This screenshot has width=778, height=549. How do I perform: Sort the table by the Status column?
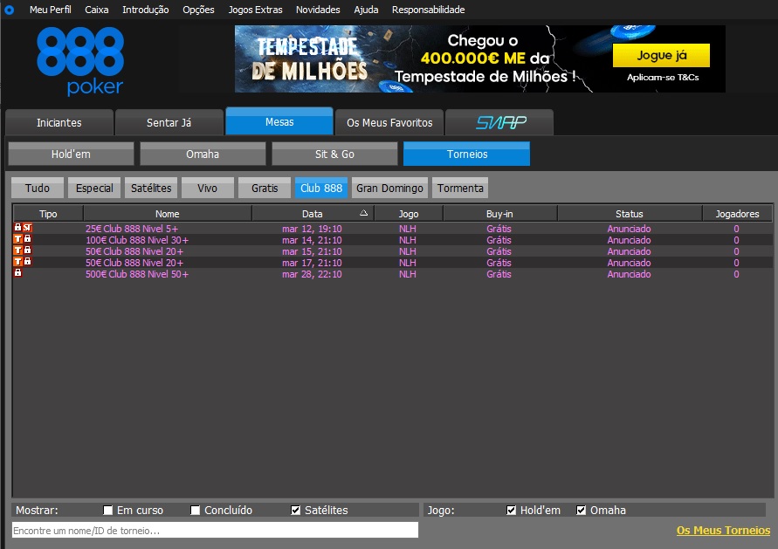(630, 214)
